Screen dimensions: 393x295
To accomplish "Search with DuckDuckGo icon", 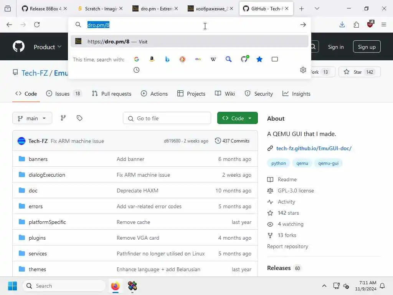I will [182, 59].
